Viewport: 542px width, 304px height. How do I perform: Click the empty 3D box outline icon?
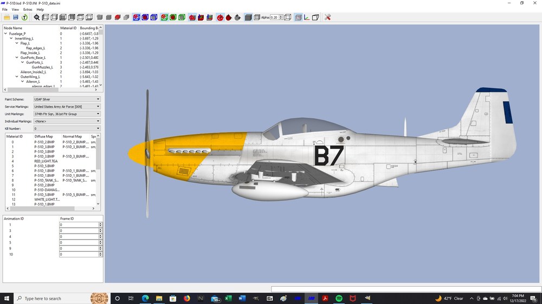[315, 17]
